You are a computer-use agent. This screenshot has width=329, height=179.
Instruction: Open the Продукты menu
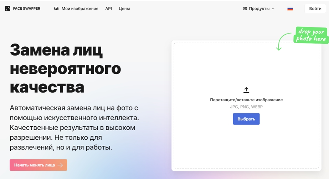[x=259, y=9]
